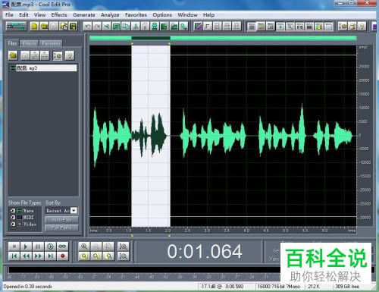
Task: Pause playback with the Pause button
Action: [x=38, y=246]
